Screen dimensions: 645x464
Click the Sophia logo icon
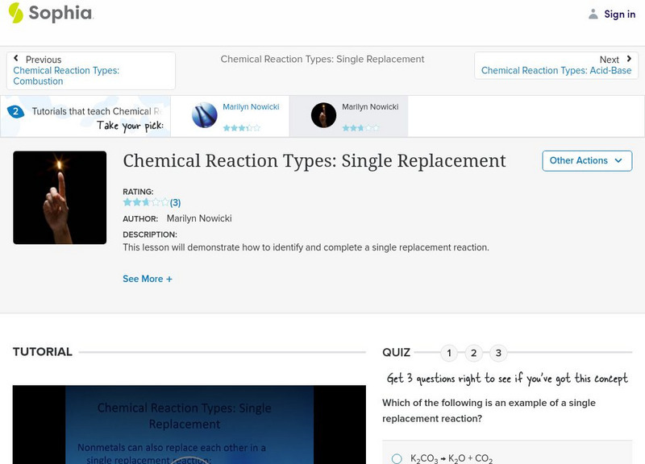(15, 13)
